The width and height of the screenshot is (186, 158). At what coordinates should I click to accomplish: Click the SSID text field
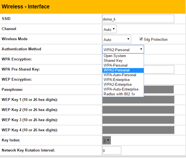coord(138,19)
